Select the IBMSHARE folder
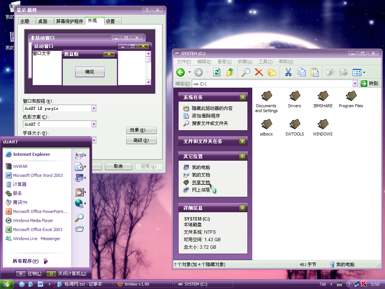 click(323, 99)
